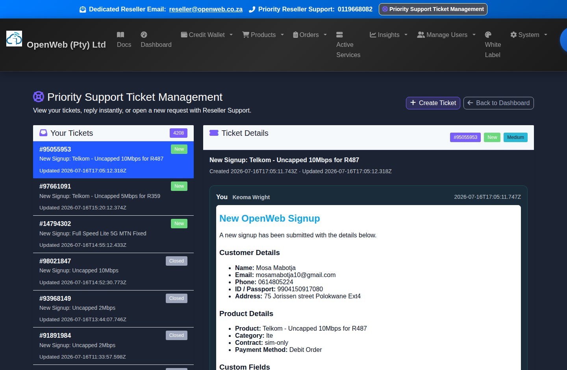Click the Address 75 Jorissen street line
Image resolution: width=567 pixels, height=370 pixels.
click(298, 296)
